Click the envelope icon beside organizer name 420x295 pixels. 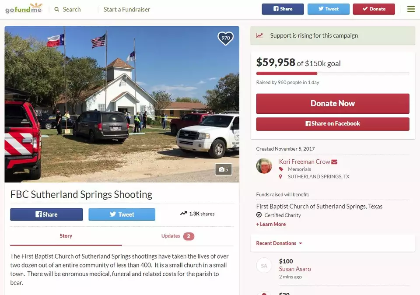point(334,162)
